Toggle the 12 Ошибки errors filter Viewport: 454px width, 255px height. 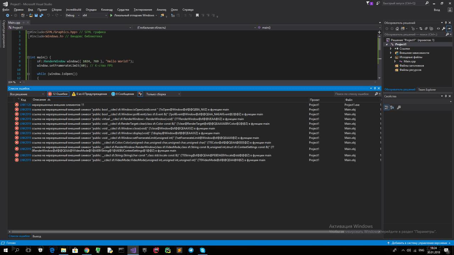pos(58,94)
